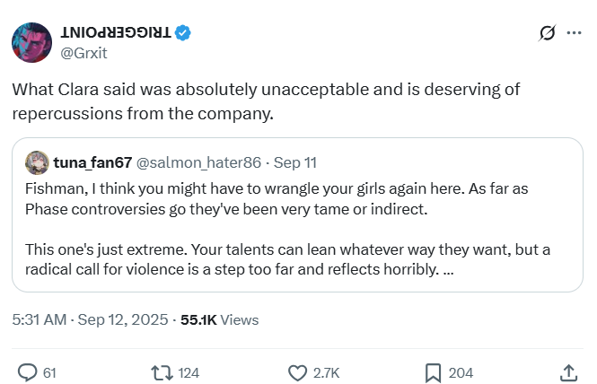Click the reply speech bubble icon
This screenshot has width=597, height=384.
(28, 372)
